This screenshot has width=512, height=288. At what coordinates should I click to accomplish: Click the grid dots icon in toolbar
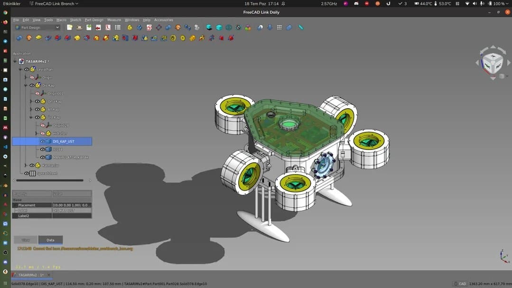pyautogui.click(x=279, y=28)
